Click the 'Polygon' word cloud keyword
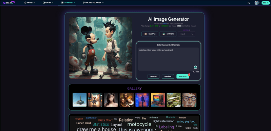 click(x=79, y=119)
